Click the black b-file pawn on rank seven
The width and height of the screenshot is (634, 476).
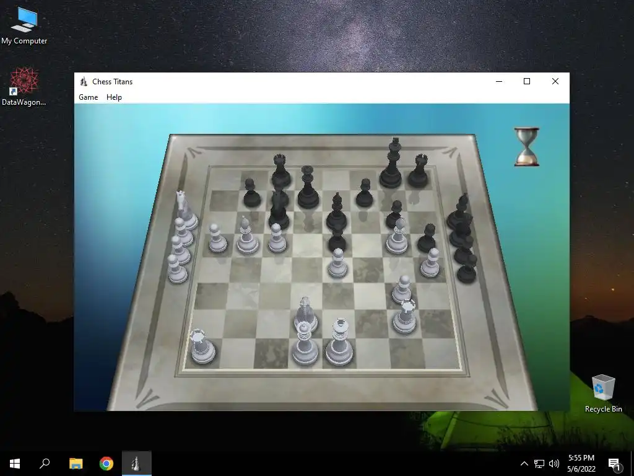tap(251, 193)
